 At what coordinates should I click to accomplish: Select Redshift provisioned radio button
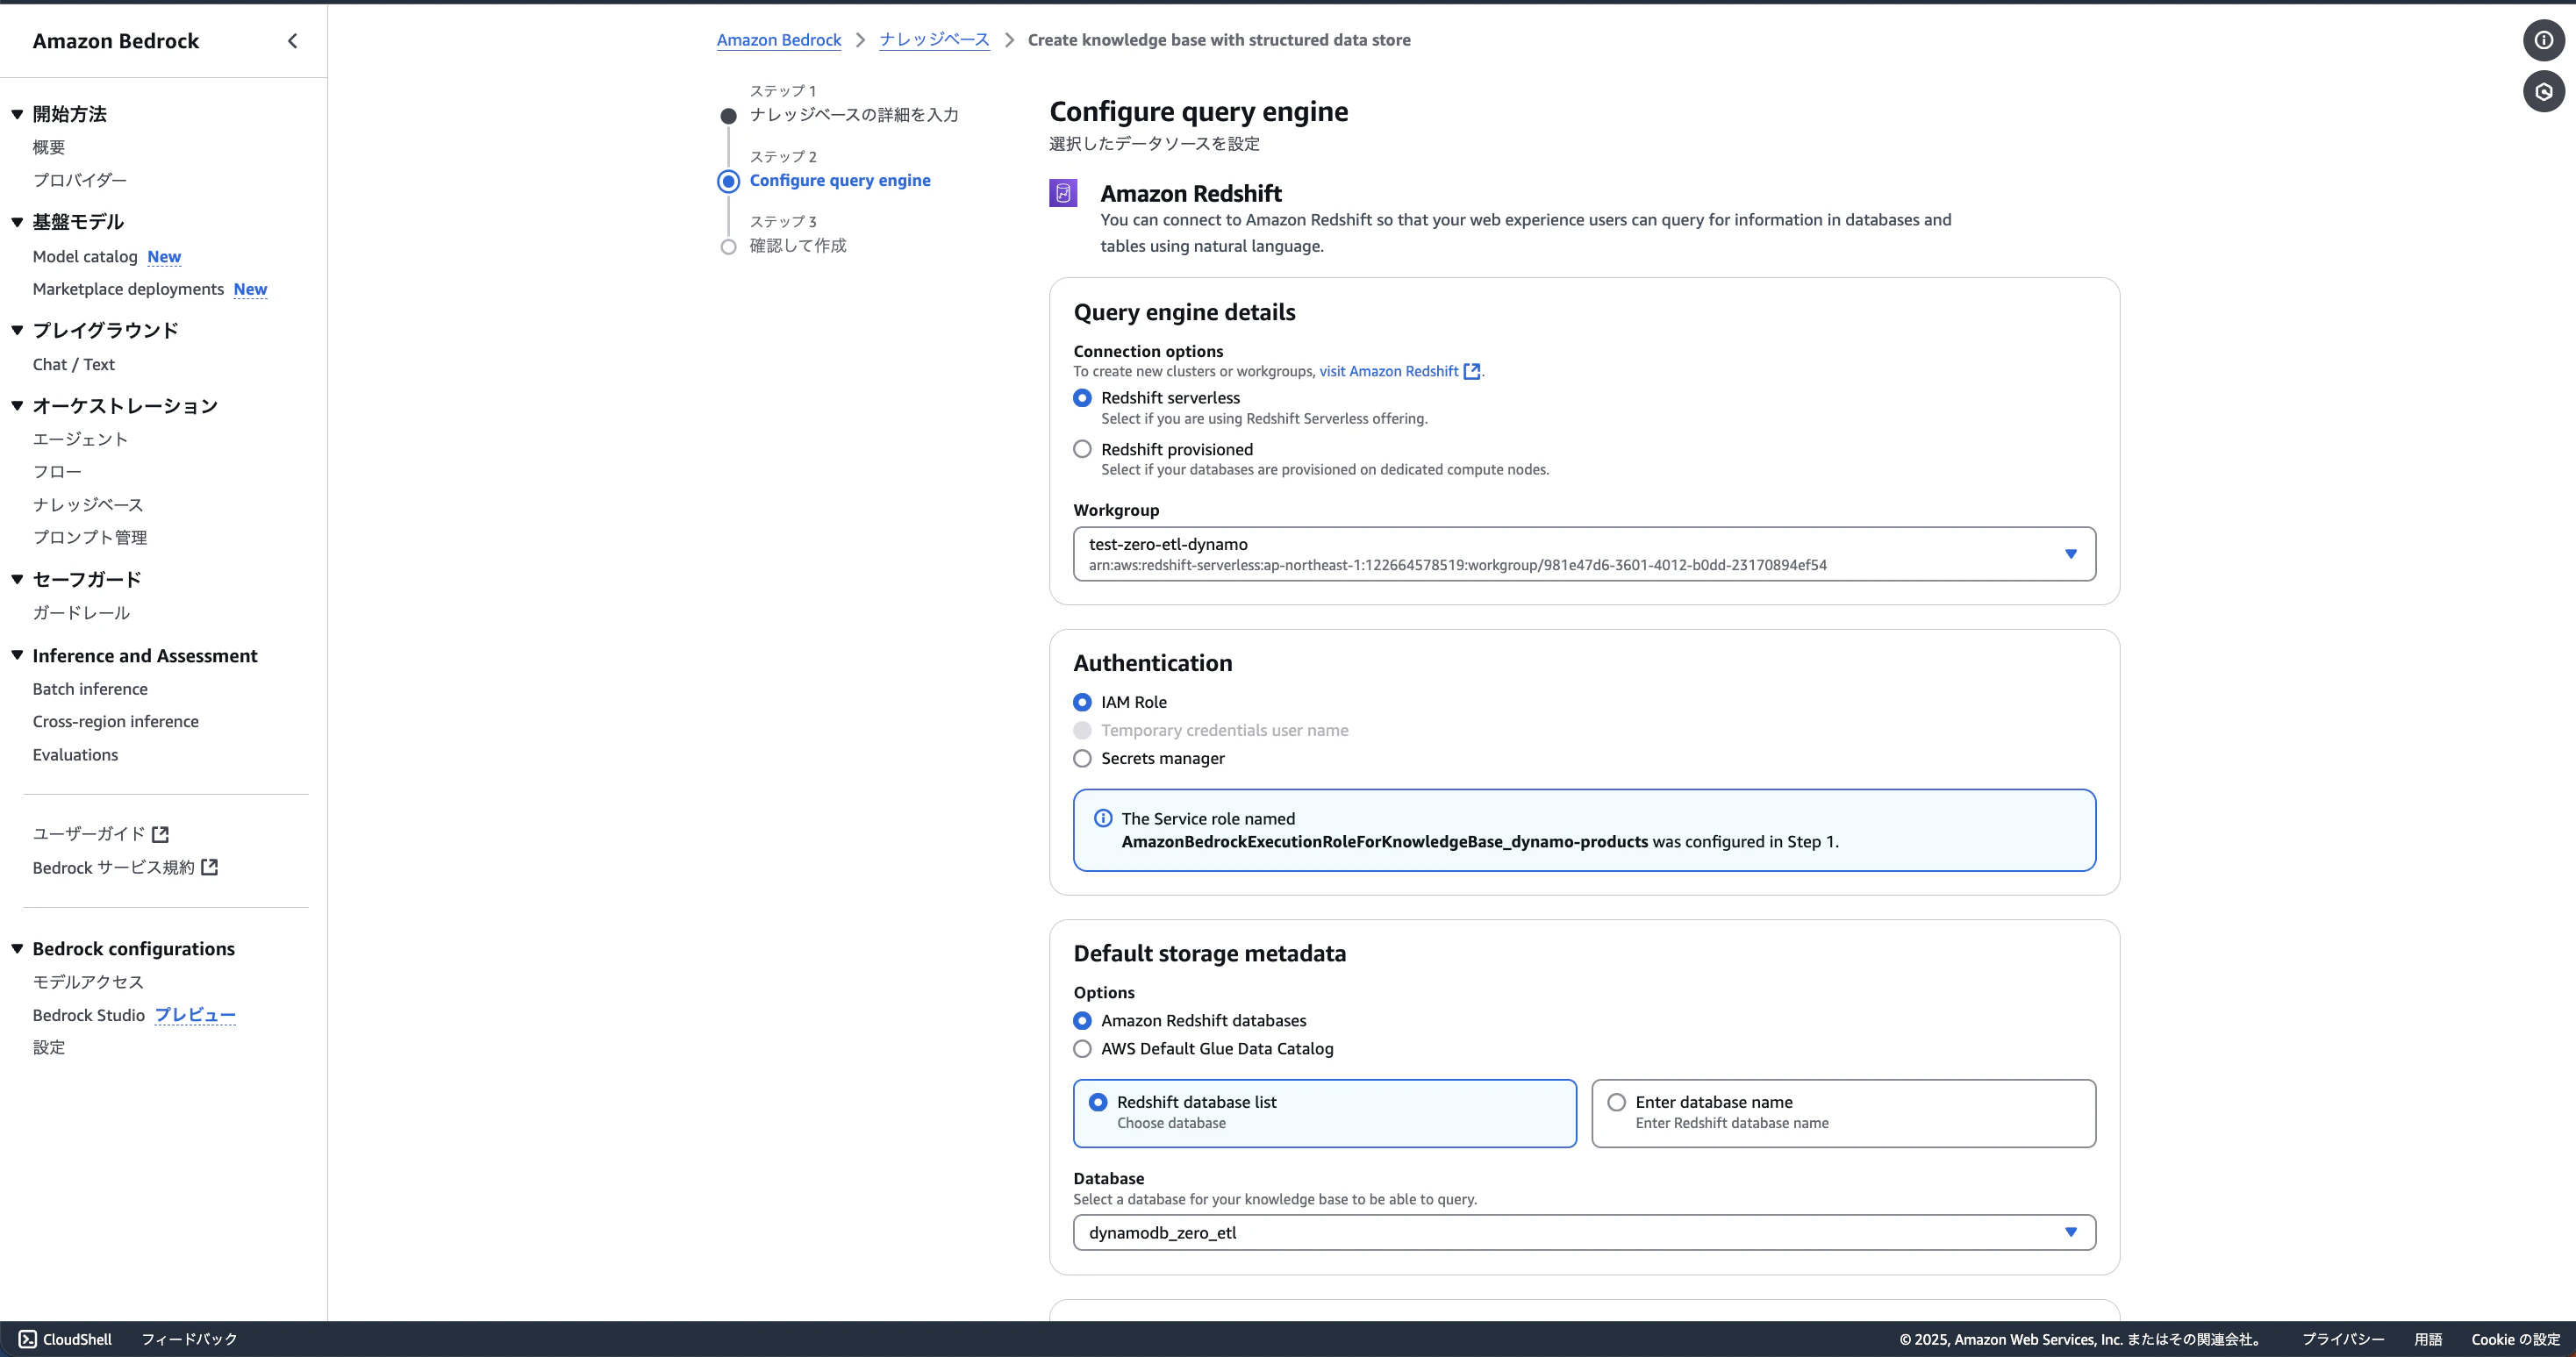pos(1082,449)
